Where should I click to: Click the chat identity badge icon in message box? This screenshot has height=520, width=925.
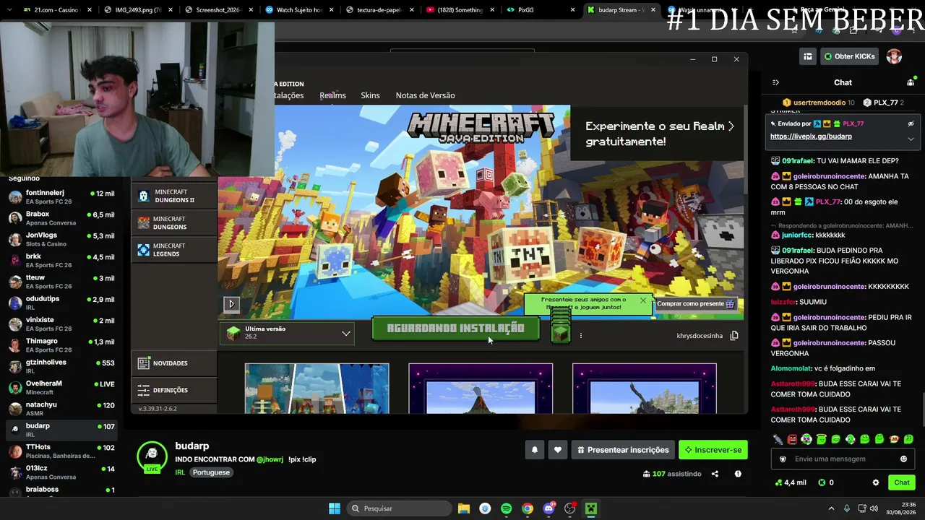coord(783,459)
